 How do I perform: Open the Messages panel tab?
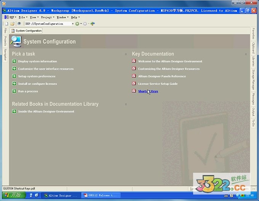(x=253, y=99)
